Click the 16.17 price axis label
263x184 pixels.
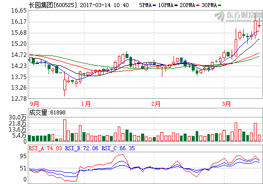pos(19,22)
